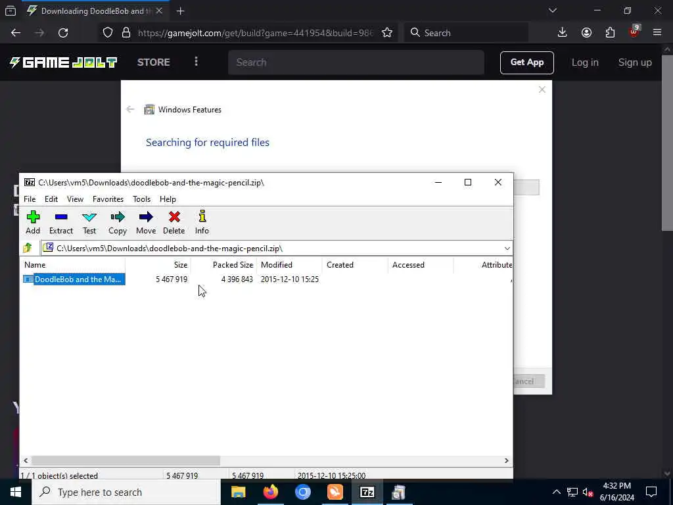Sort by the Accessed column header
This screenshot has width=673, height=505.
pyautogui.click(x=421, y=265)
